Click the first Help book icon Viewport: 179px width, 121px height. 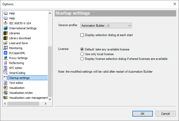click(5, 13)
